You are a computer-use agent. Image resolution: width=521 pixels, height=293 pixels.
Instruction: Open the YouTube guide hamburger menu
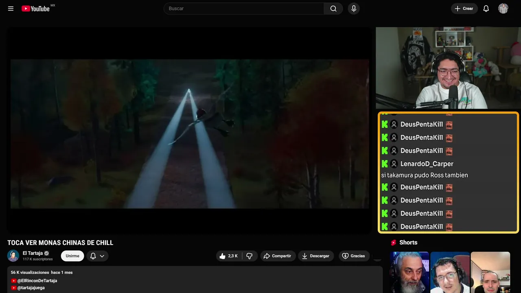[x=11, y=9]
